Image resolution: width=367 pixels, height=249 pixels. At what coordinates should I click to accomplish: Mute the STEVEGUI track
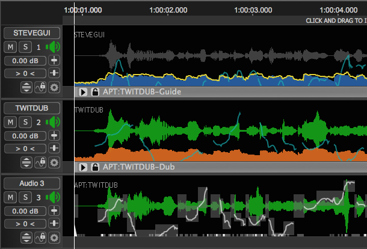point(11,47)
